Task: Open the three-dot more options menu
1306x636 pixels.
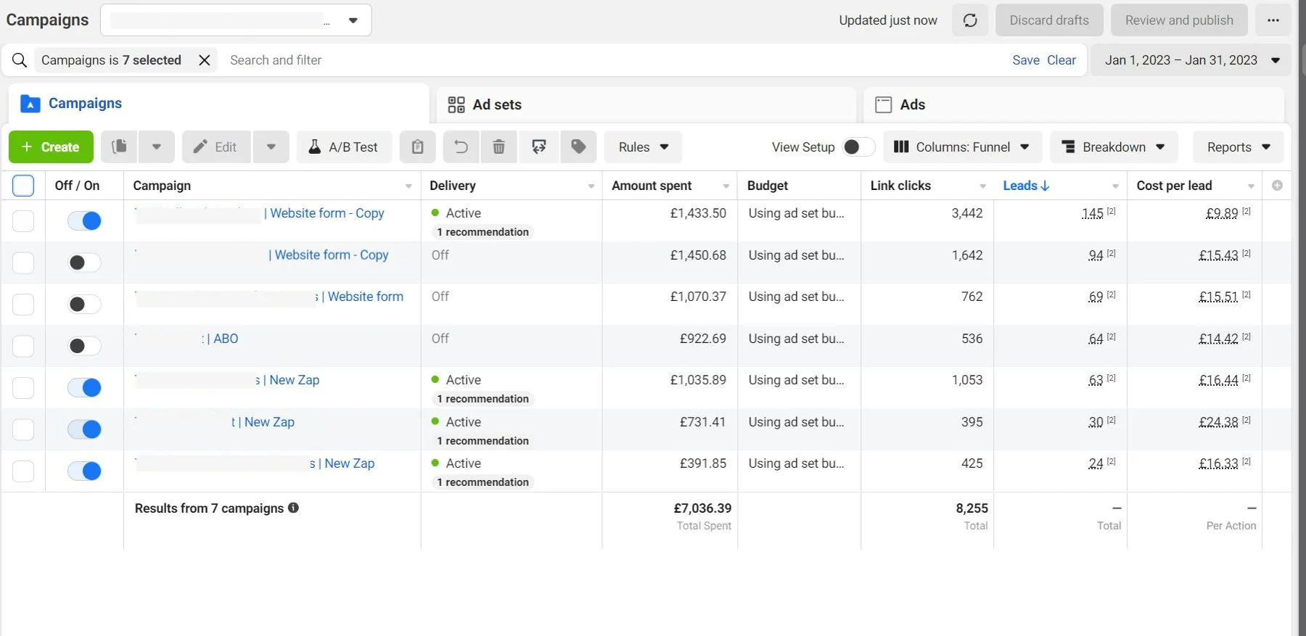Action: click(x=1273, y=20)
